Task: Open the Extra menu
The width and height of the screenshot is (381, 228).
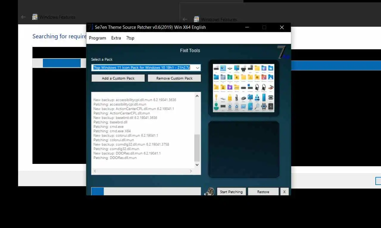Action: coord(116,38)
